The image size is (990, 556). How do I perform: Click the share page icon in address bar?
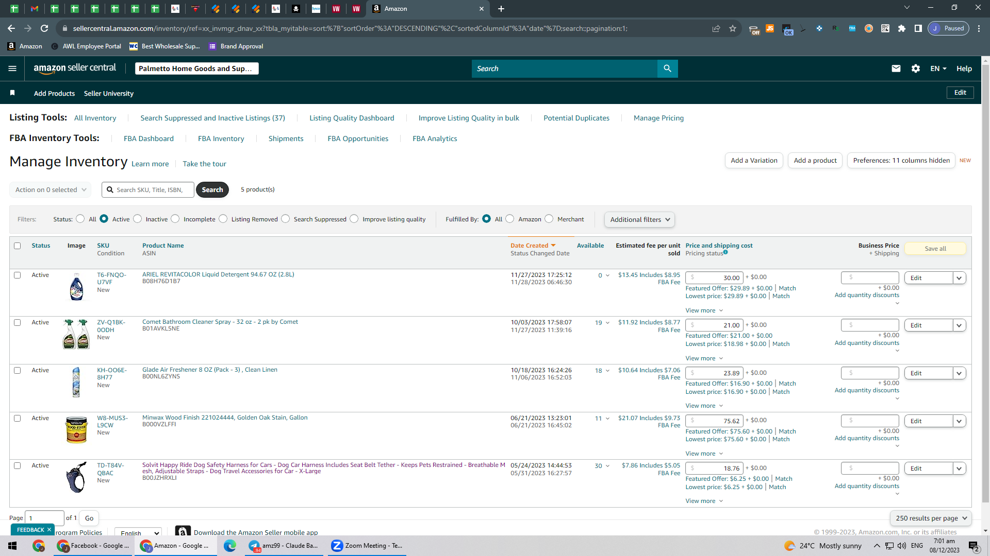(716, 28)
